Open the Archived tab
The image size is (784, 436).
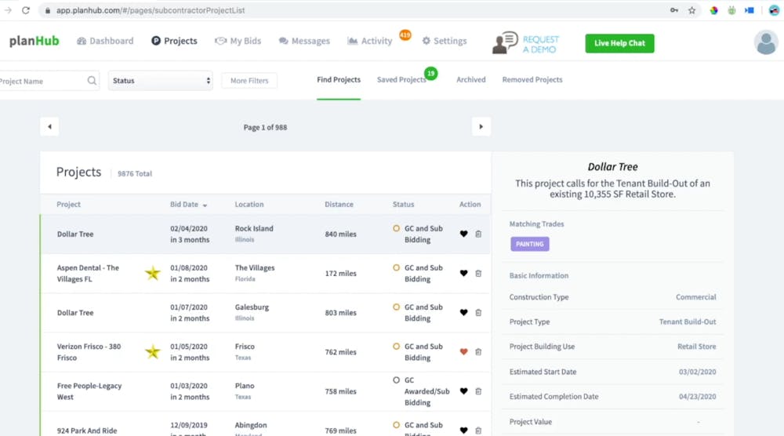(x=470, y=80)
